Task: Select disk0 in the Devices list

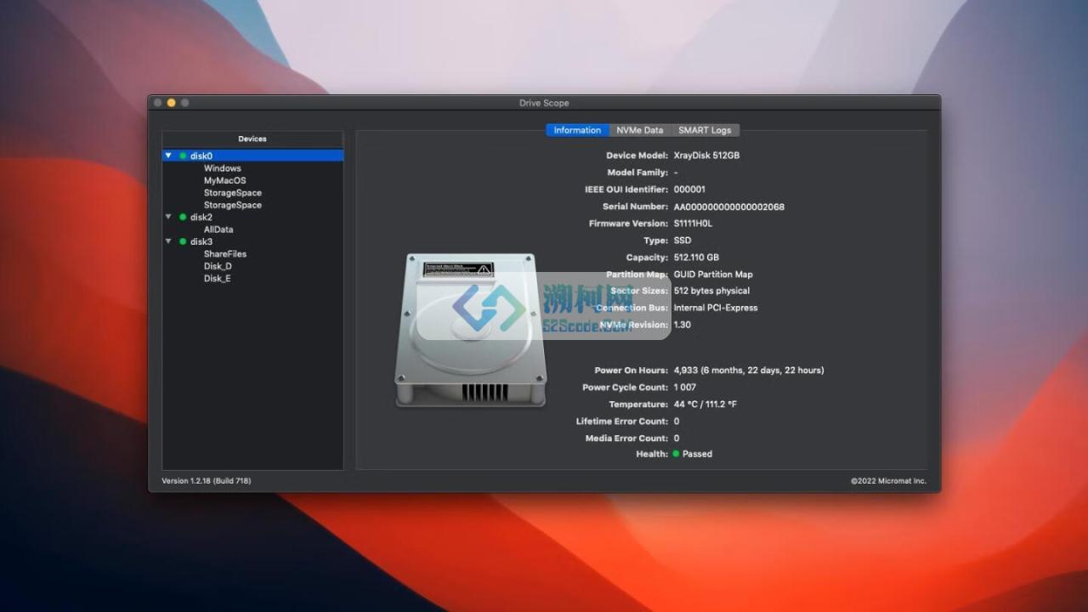Action: point(252,156)
